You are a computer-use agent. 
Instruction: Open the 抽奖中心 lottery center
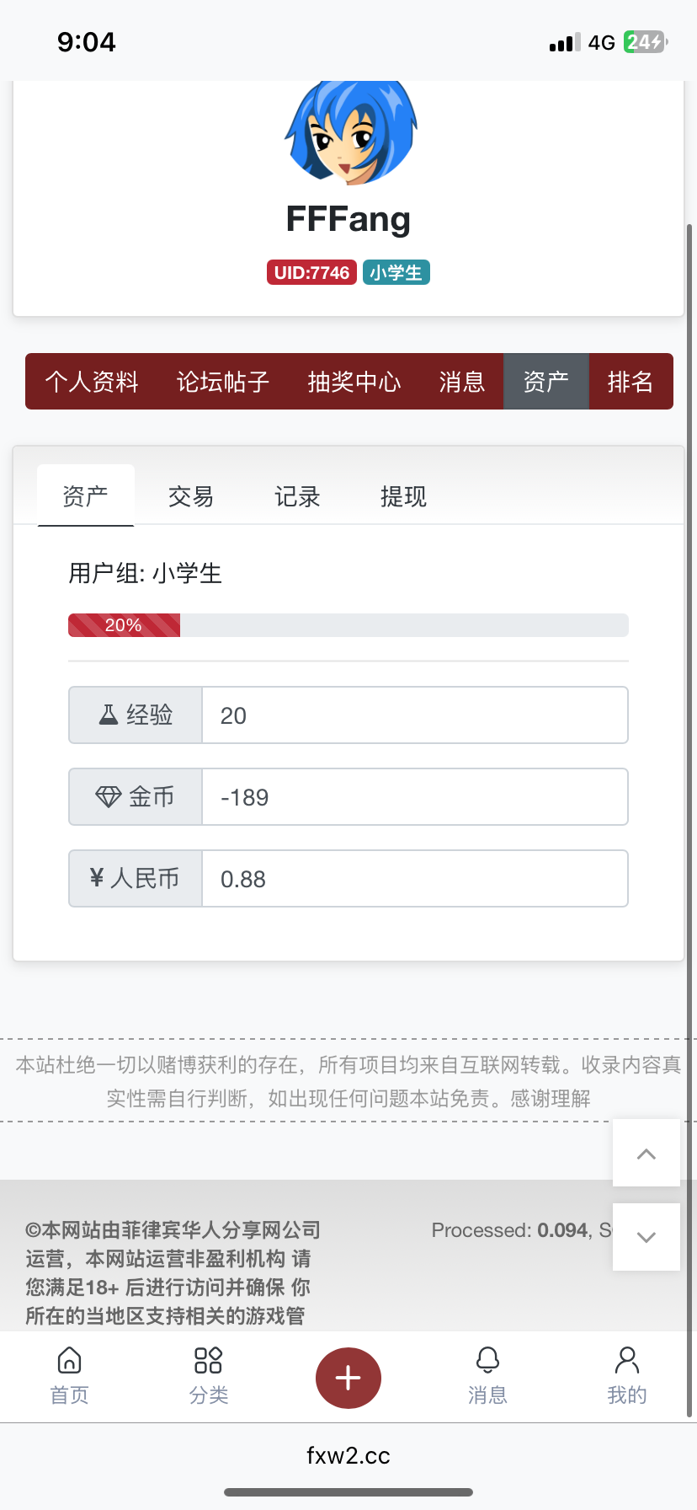353,382
